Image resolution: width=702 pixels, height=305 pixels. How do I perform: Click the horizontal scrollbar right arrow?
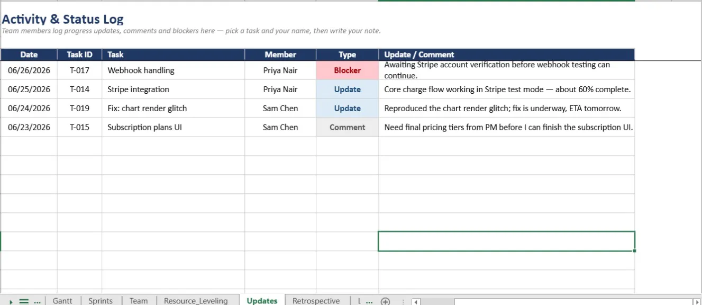click(697, 301)
